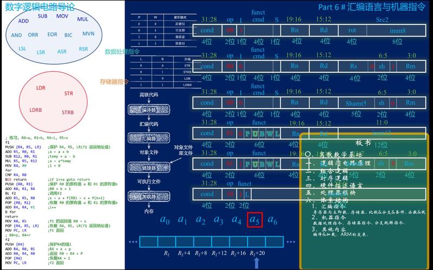Select array element a6
Screen dimensions: 433x270
point(273,220)
